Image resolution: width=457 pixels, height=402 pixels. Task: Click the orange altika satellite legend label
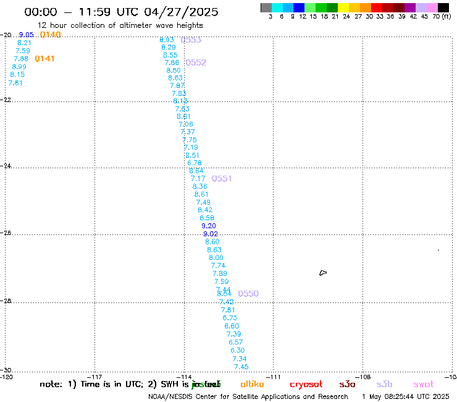click(252, 384)
